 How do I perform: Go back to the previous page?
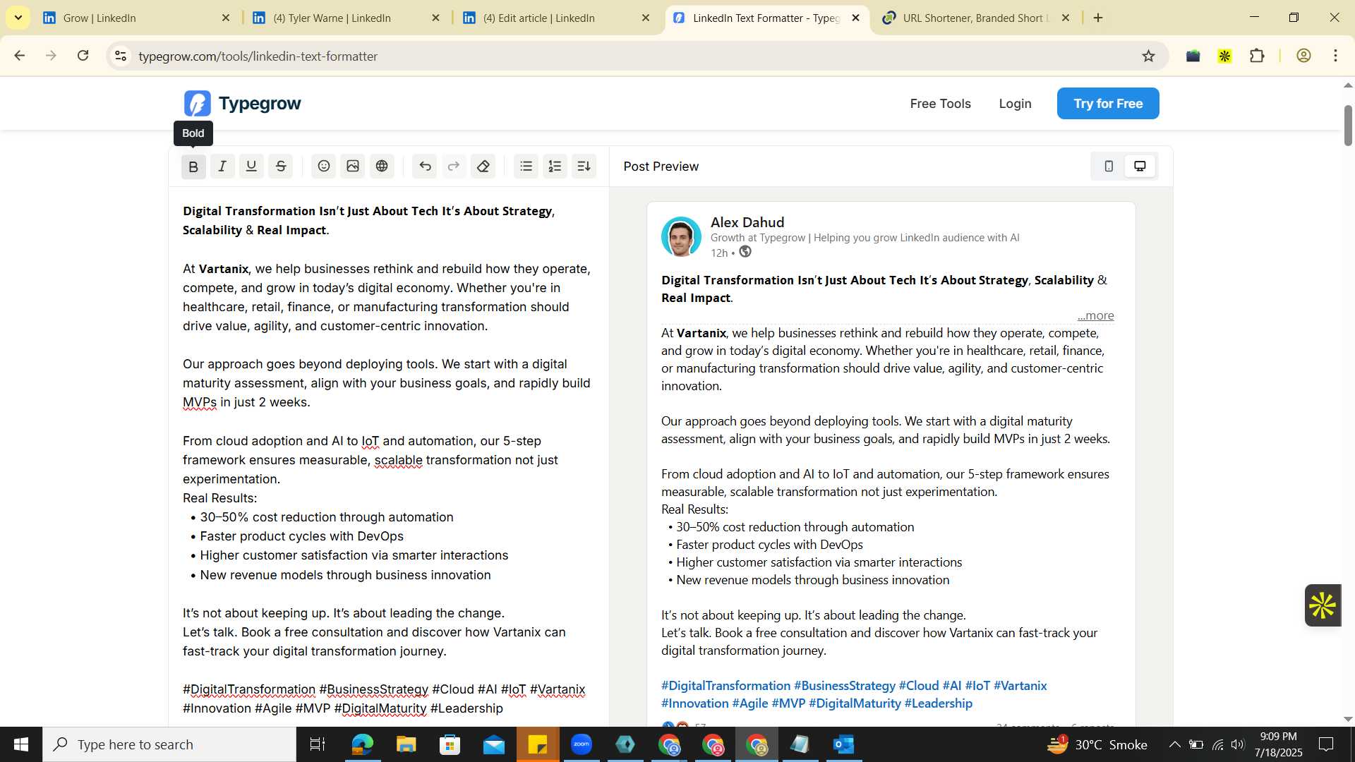[x=20, y=56]
